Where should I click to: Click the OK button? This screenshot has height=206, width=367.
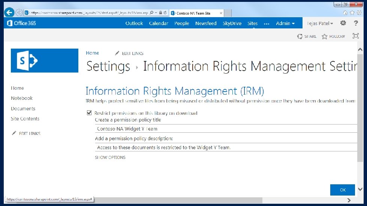(x=343, y=190)
